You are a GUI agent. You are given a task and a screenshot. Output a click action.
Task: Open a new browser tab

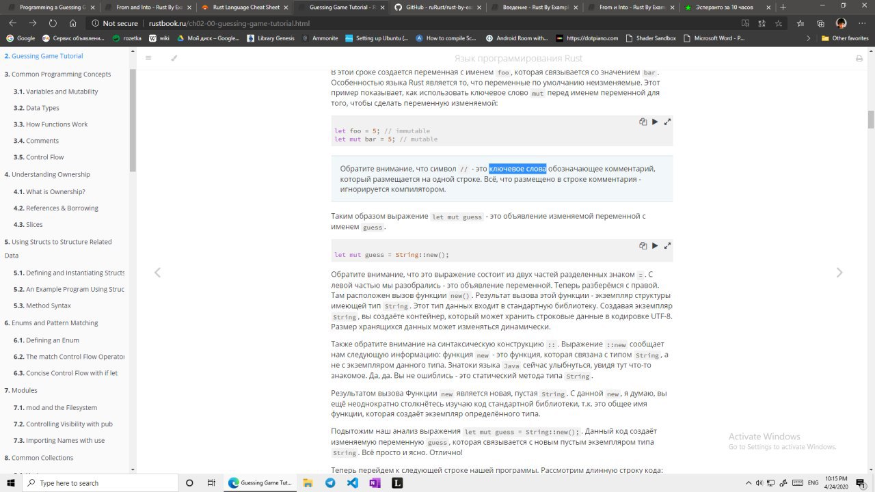pos(783,7)
